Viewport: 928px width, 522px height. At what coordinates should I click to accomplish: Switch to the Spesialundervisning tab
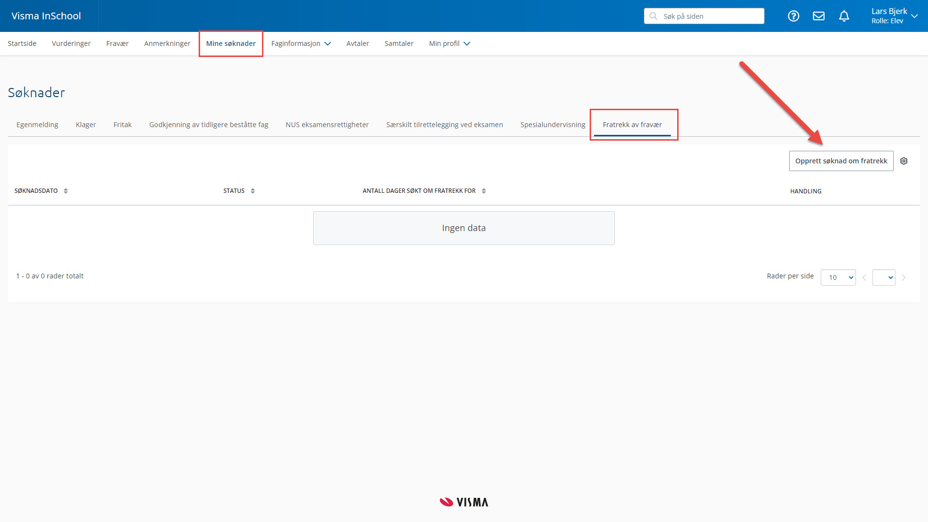(552, 125)
